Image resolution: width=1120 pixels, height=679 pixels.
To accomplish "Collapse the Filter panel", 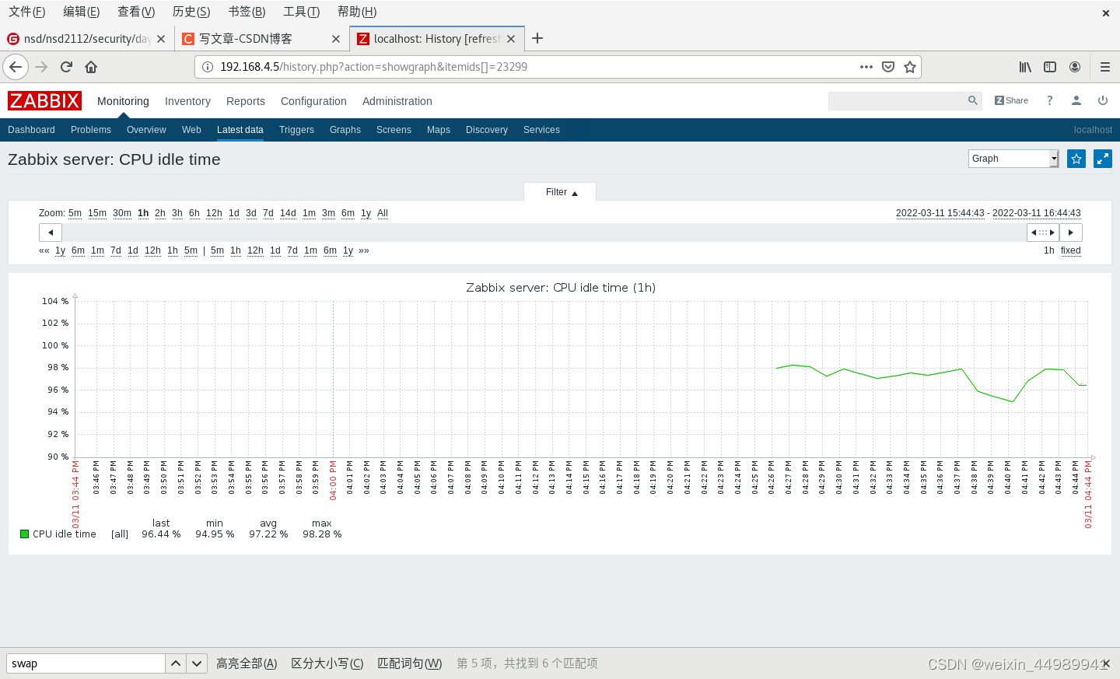I will tap(562, 192).
